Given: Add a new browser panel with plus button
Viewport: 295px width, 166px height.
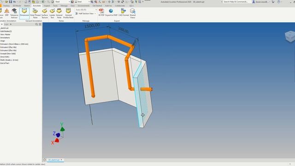Looking at the screenshot, I should [x=11, y=24].
